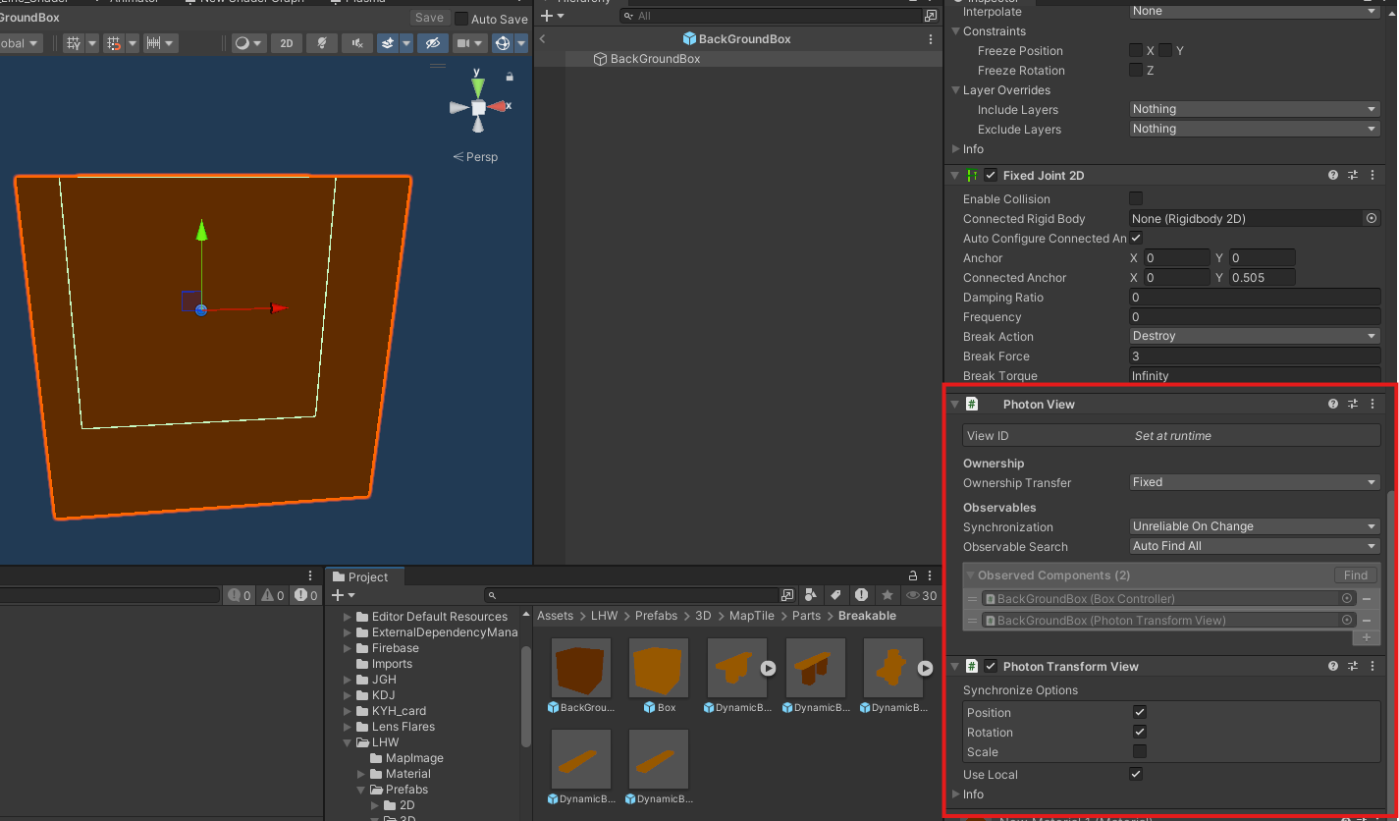Open Fixed Joint 2D help reference
Screen dimensions: 1399x821
[1333, 175]
